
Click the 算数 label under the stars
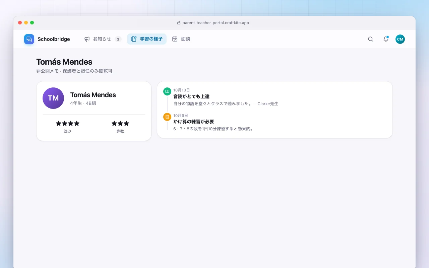(120, 131)
